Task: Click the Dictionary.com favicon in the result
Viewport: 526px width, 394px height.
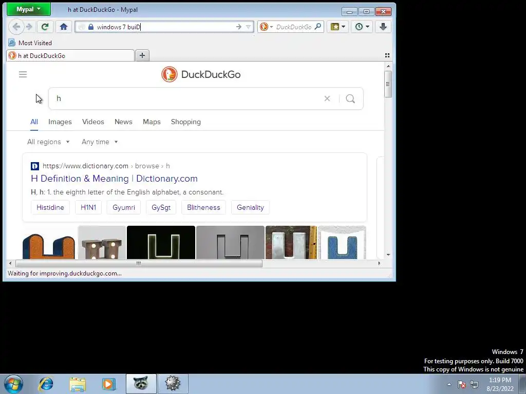Action: pyautogui.click(x=35, y=166)
